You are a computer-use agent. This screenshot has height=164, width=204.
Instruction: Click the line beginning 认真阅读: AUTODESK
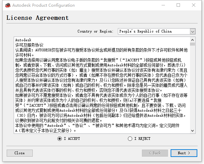click(101, 50)
